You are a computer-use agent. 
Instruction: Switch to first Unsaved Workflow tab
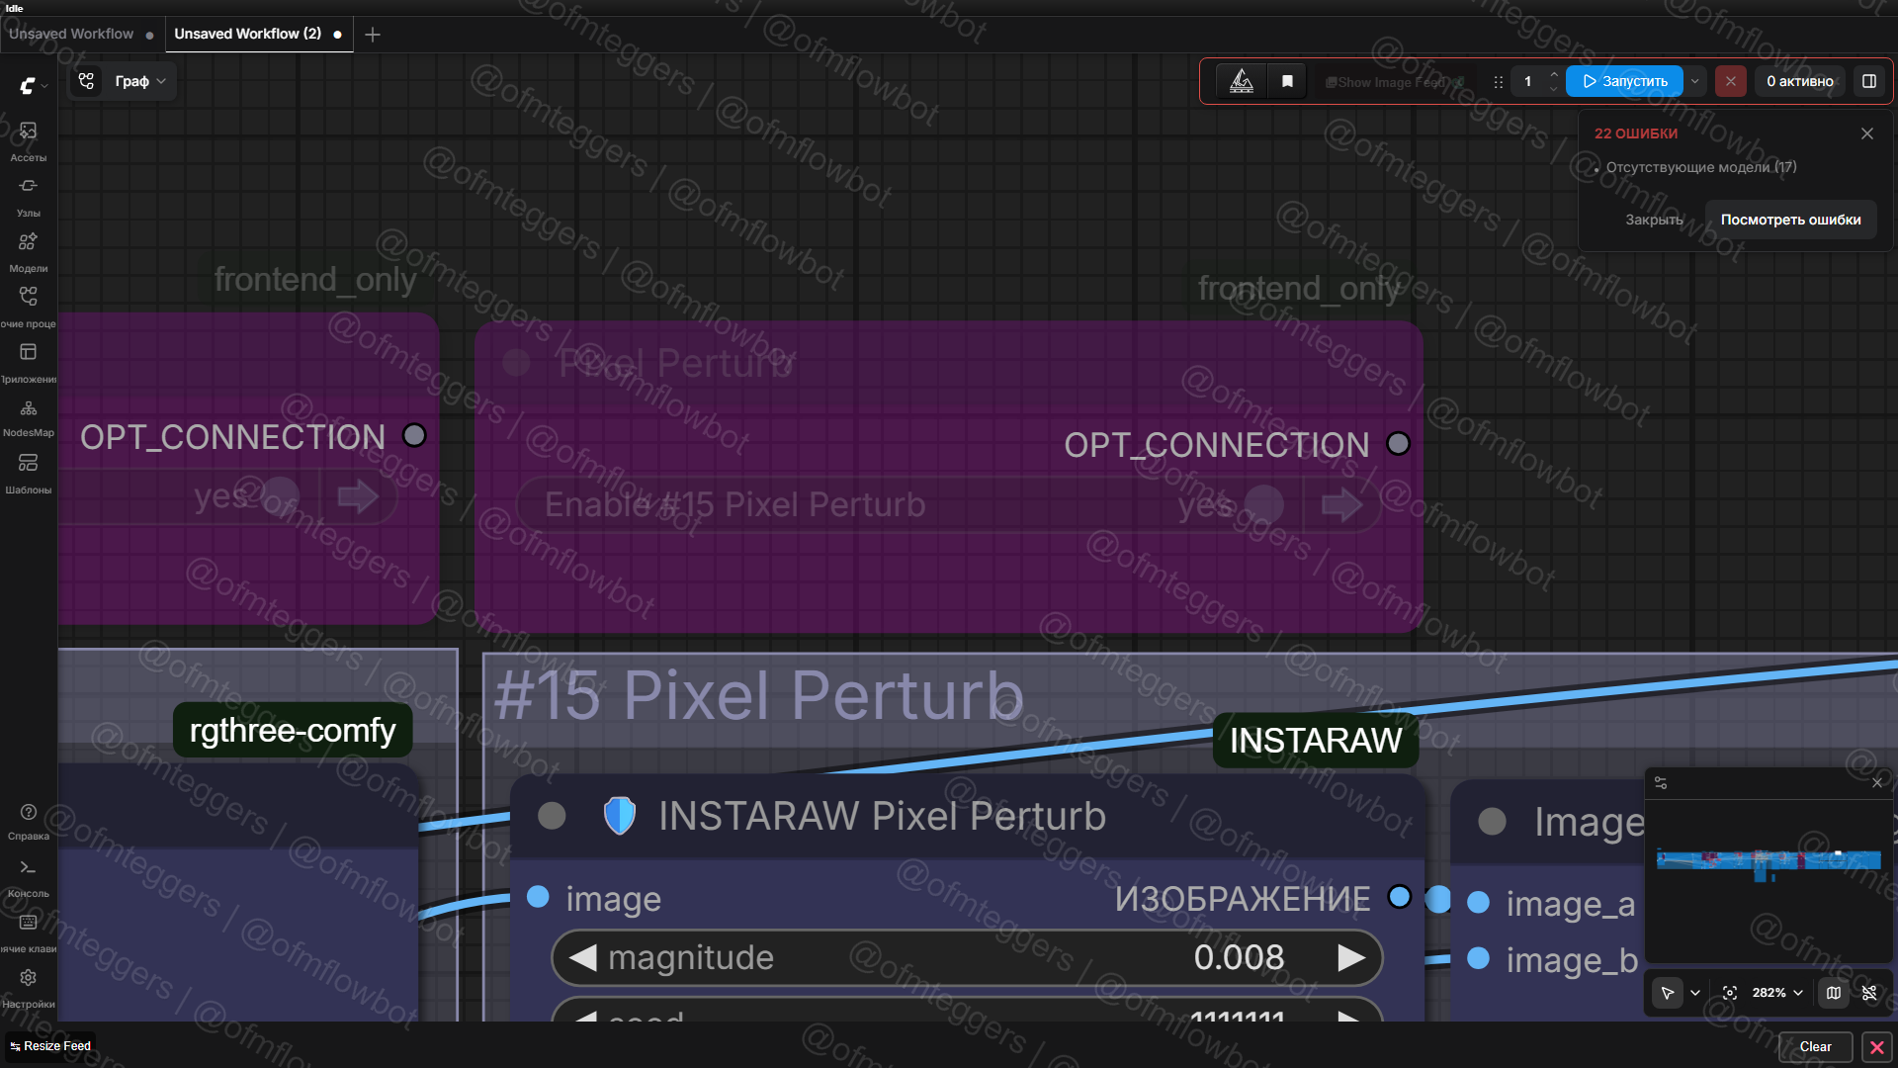71,34
